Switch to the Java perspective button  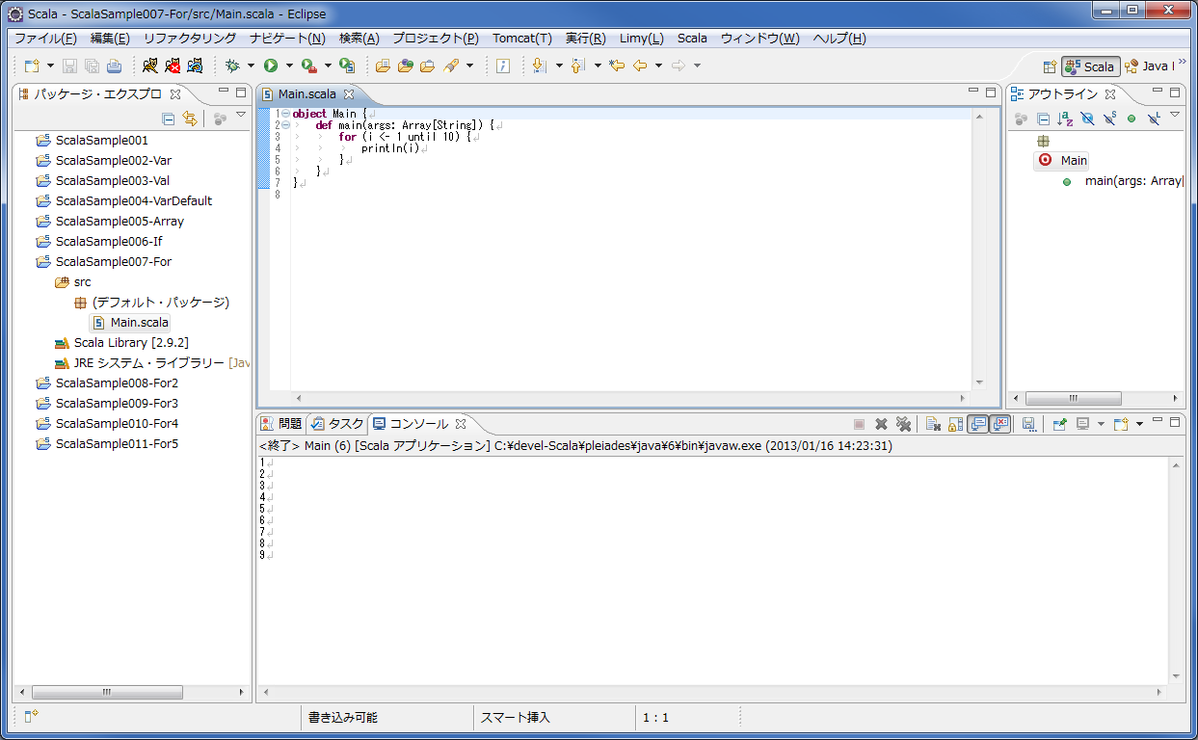(x=1149, y=66)
